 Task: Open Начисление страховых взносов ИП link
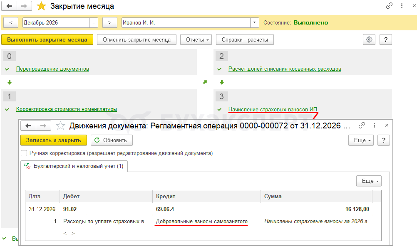(x=273, y=109)
